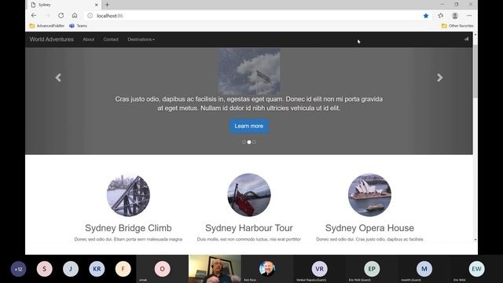Click the World Adventures brand link
503x283 pixels.
52,39
